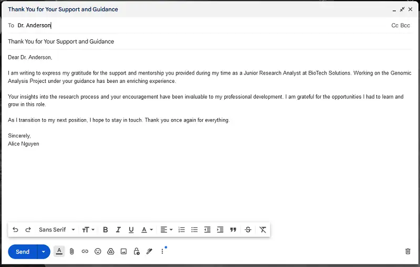This screenshot has width=420, height=267.
Task: Click the 'Dear Dr. Anderson,' greeting line
Action: point(30,57)
